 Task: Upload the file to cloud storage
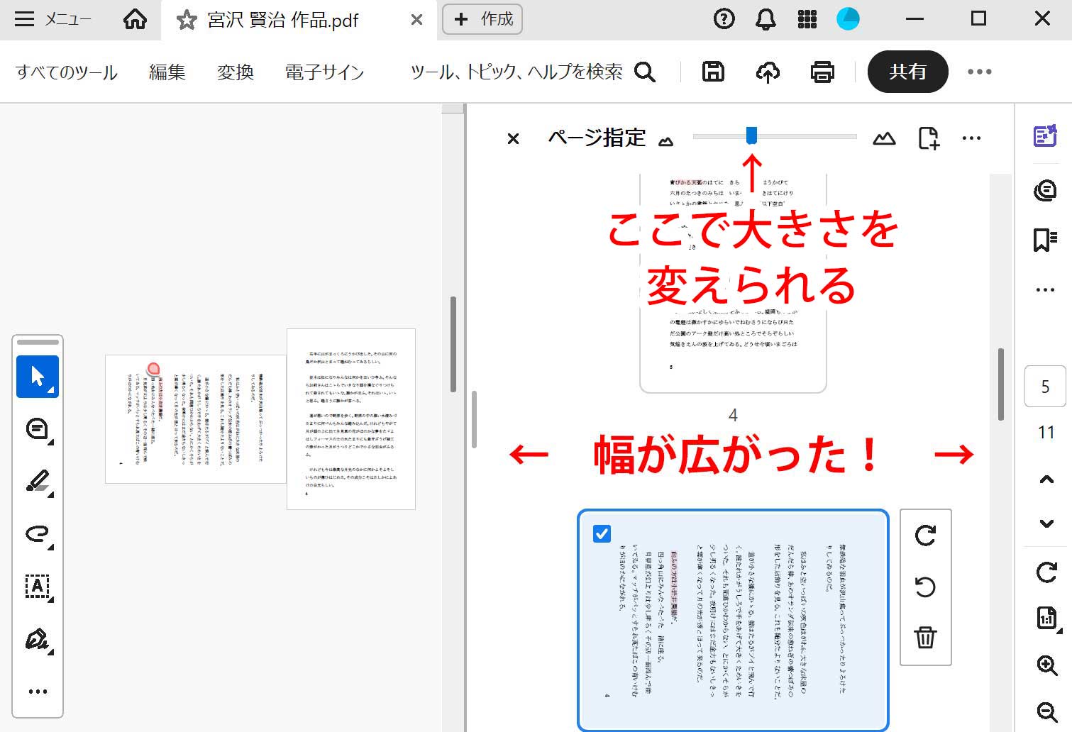768,72
